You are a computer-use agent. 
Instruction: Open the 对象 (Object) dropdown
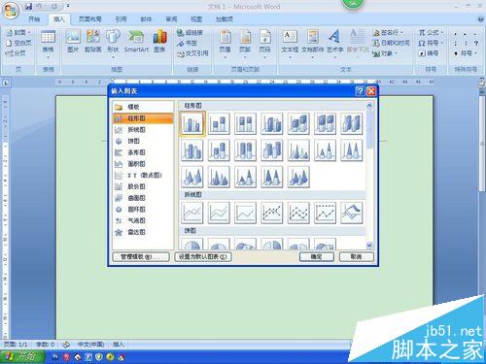[385, 53]
